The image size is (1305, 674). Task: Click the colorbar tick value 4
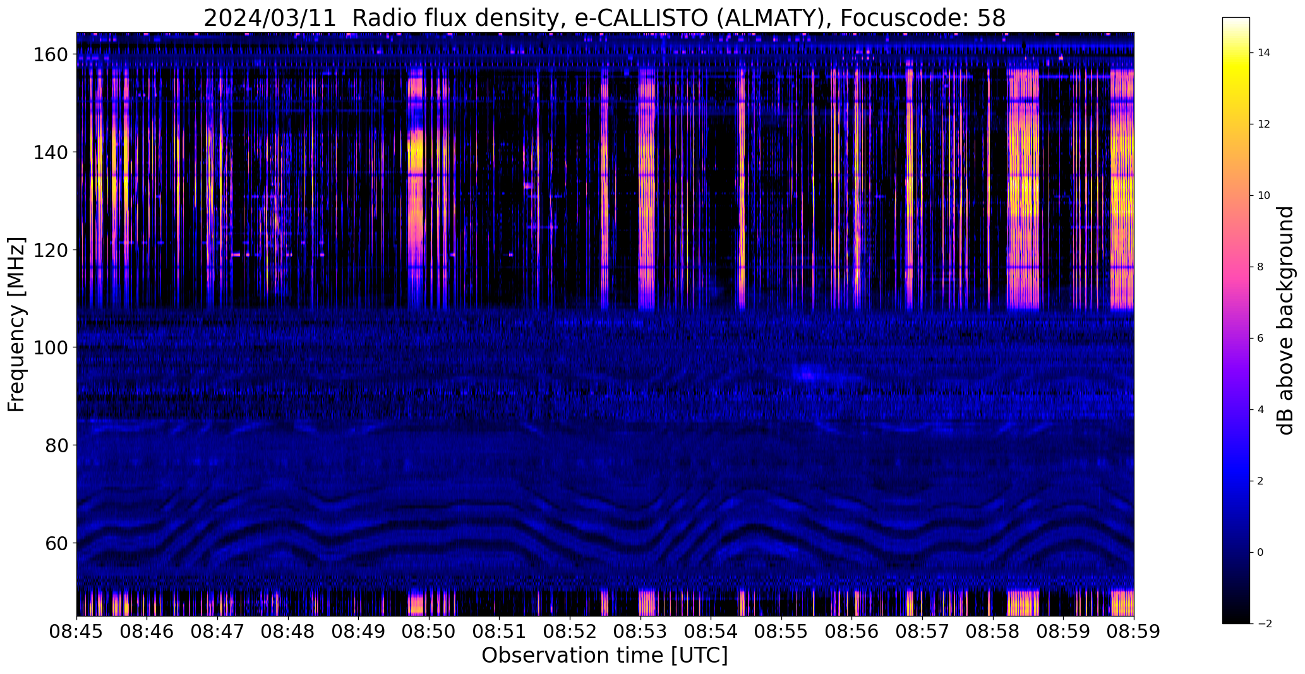click(1261, 410)
